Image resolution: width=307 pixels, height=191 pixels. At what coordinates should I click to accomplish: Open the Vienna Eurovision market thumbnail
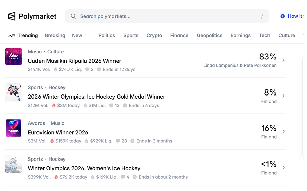14,128
